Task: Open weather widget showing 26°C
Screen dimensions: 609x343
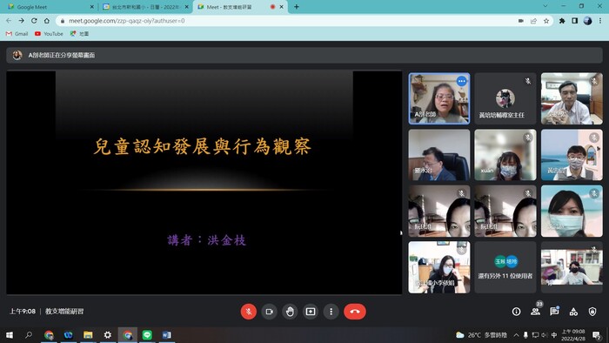Action: tap(482, 335)
